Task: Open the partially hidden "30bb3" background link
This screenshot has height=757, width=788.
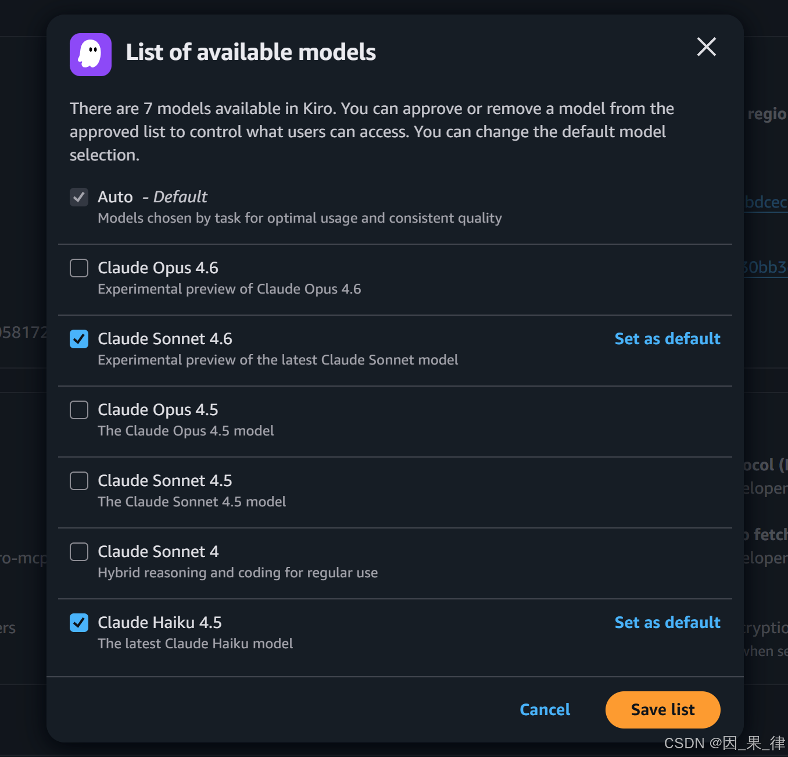Action: tap(766, 267)
